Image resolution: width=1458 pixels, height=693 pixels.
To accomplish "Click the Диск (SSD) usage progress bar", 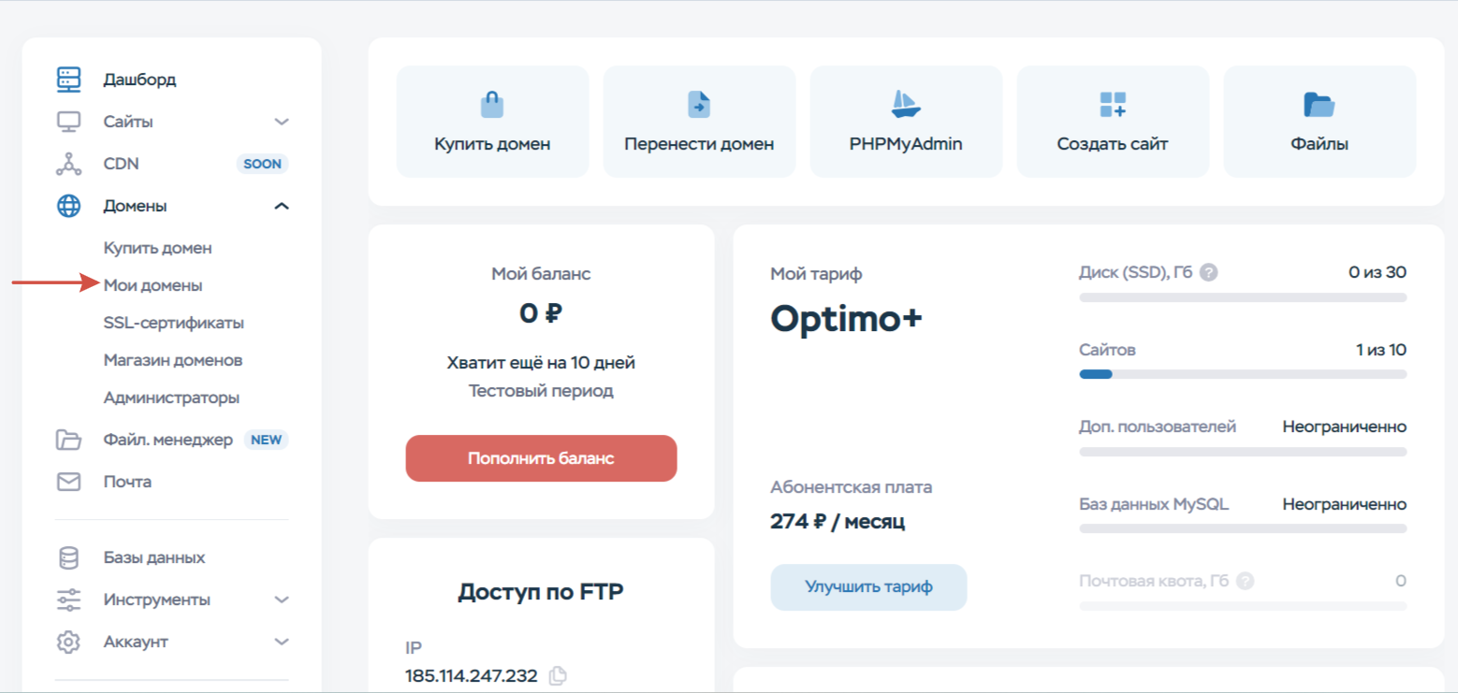I will click(x=1243, y=297).
